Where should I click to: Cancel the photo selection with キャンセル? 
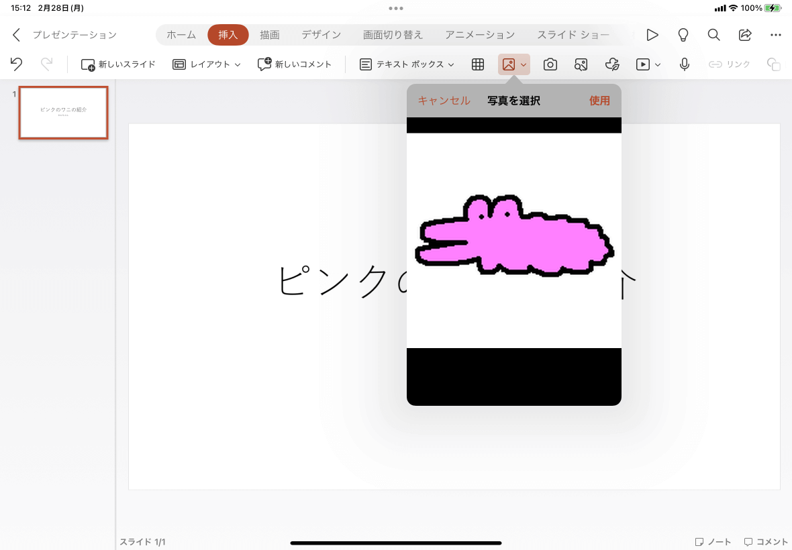(x=443, y=100)
